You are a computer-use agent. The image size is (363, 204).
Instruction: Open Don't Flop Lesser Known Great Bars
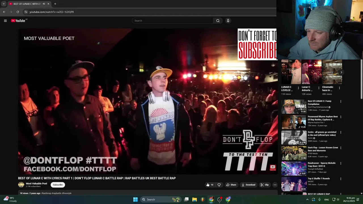(x=323, y=149)
